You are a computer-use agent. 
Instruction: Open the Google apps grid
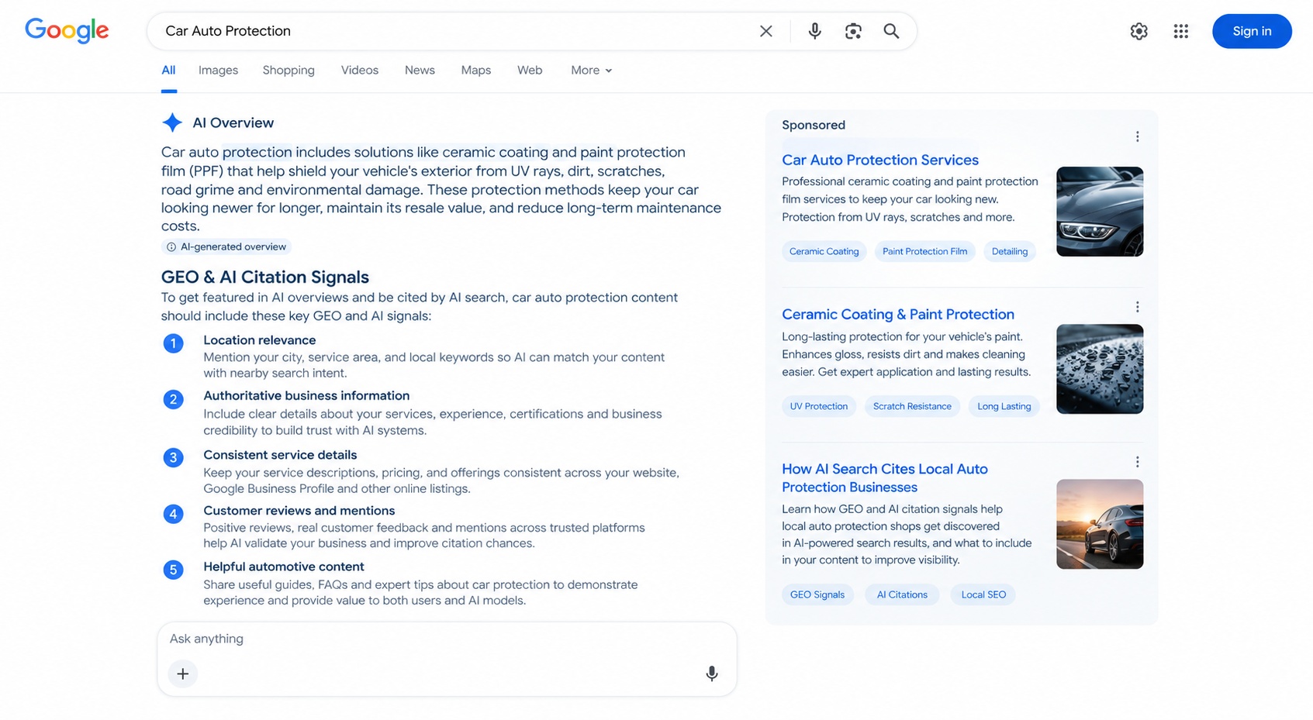tap(1180, 31)
